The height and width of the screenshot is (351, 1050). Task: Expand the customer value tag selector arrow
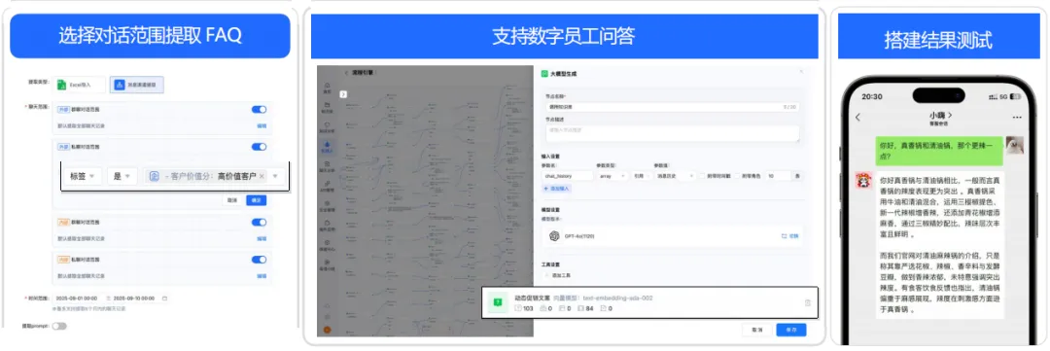pyautogui.click(x=274, y=177)
